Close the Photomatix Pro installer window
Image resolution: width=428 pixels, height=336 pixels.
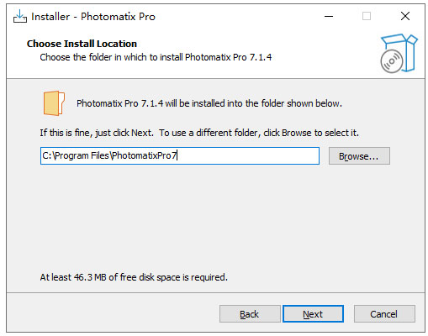click(405, 16)
